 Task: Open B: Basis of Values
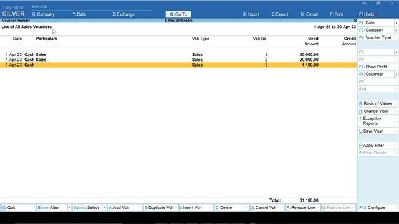coord(376,104)
